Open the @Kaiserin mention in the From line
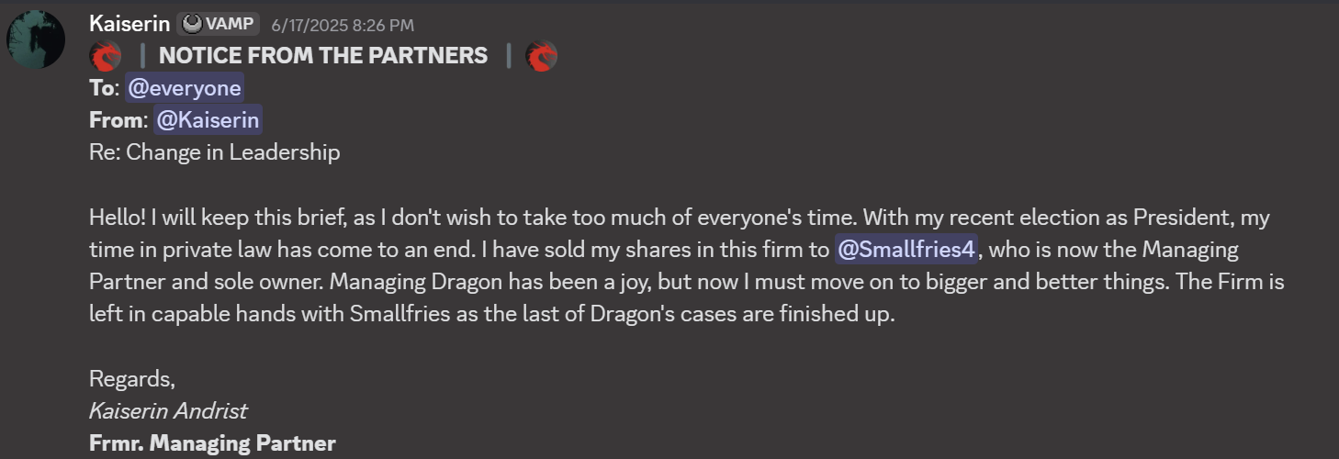This screenshot has height=459, width=1339. [x=208, y=119]
